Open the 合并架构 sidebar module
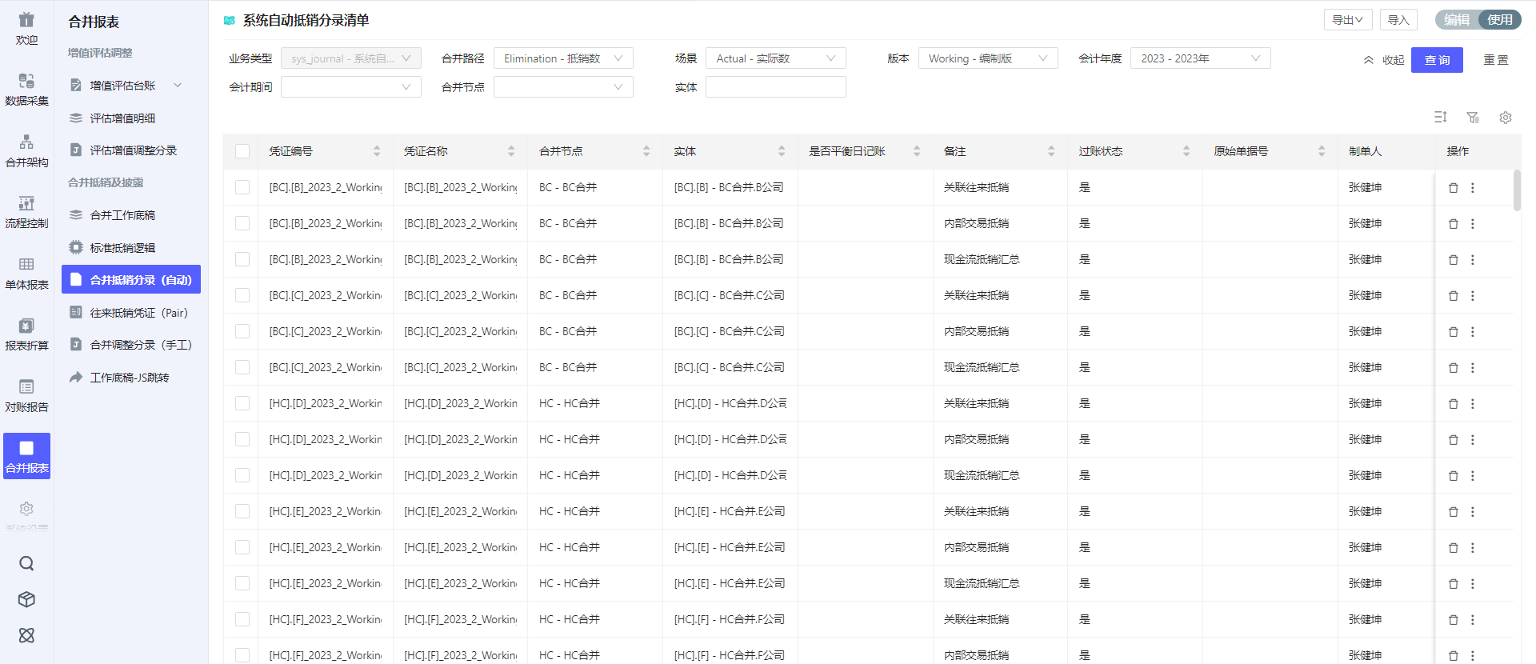This screenshot has width=1536, height=664. (26, 150)
